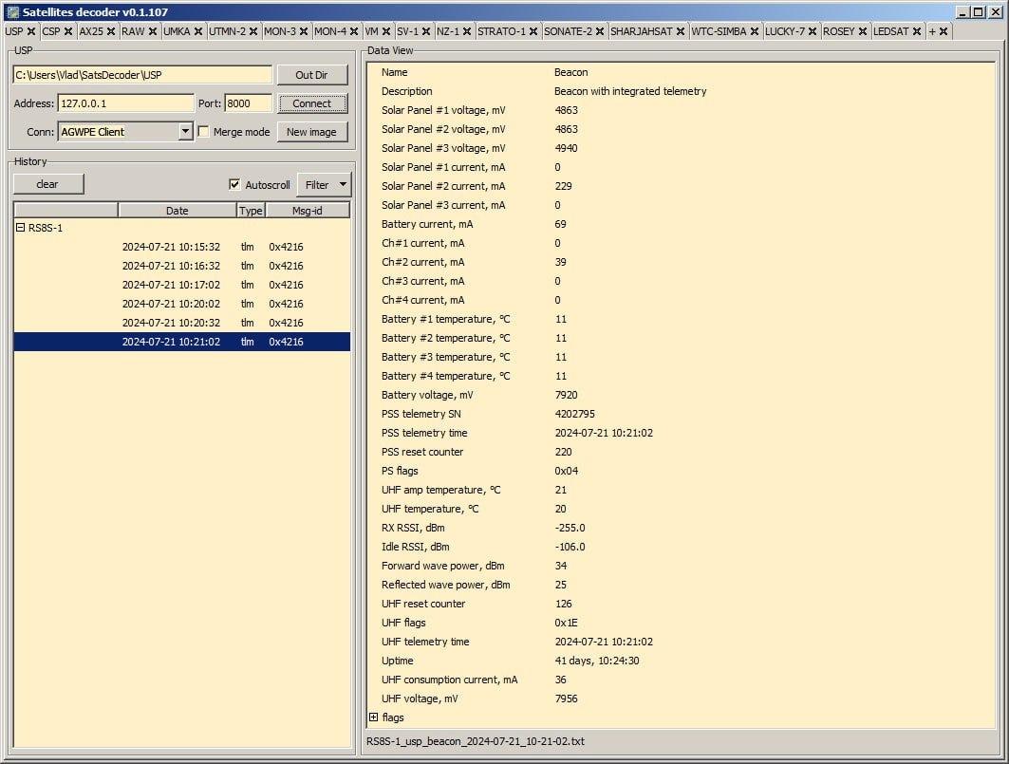
Task: Select the 2024-07-21 10:17:02 history entry
Action: click(171, 285)
